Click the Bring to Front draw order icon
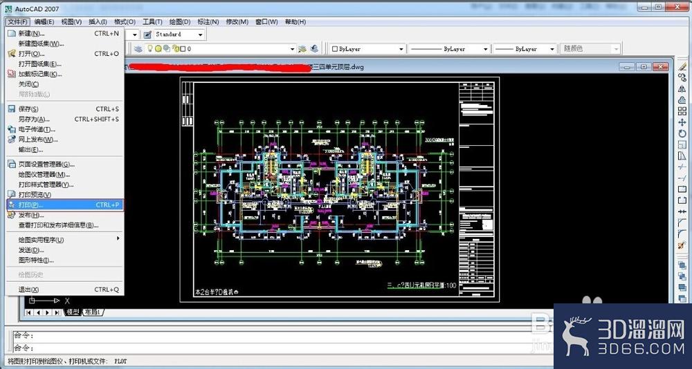This screenshot has width=692, height=369. click(682, 265)
